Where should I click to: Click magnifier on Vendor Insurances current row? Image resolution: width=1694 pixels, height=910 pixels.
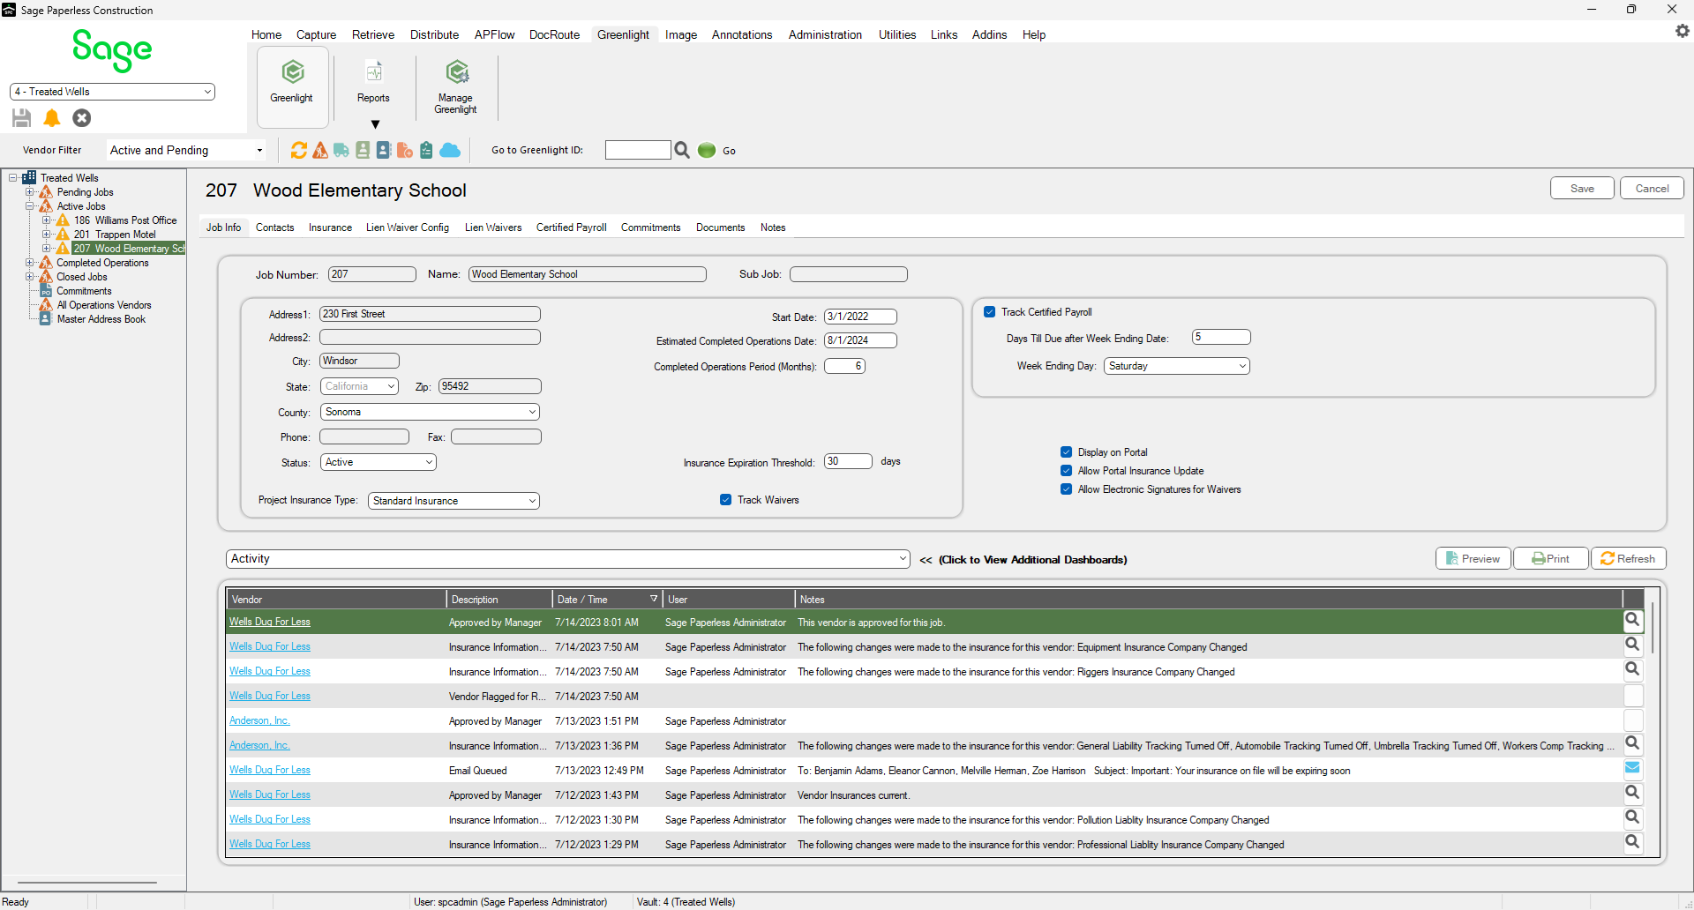click(1633, 793)
